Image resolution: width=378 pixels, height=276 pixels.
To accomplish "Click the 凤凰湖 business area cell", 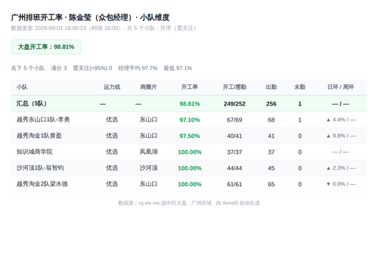I will click(148, 152).
